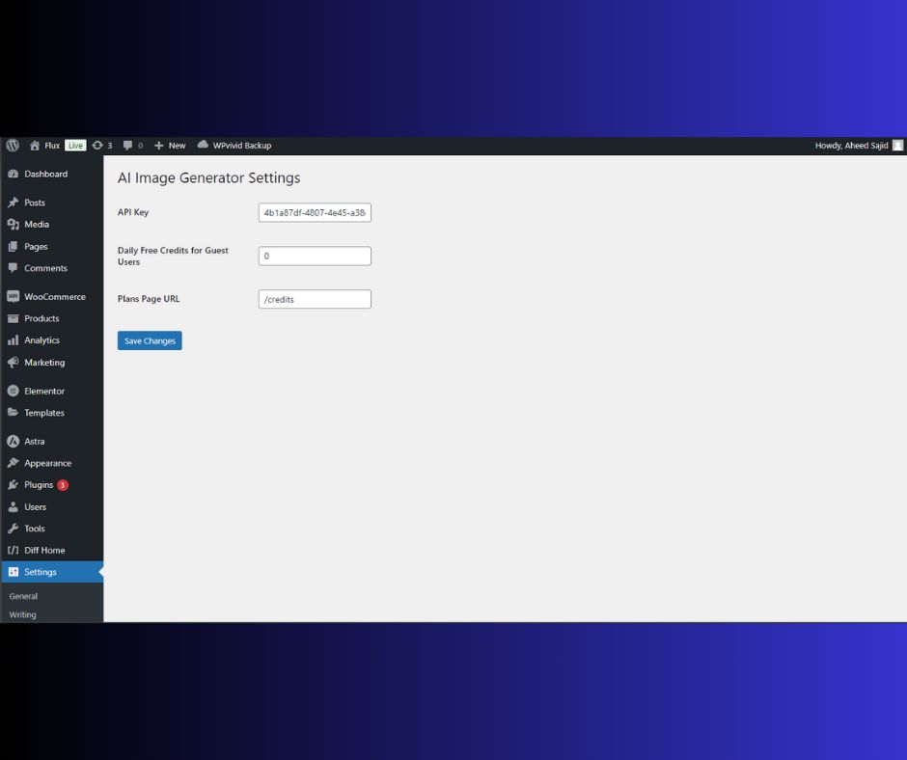Focus the Daily Free Credits field

pyautogui.click(x=315, y=257)
